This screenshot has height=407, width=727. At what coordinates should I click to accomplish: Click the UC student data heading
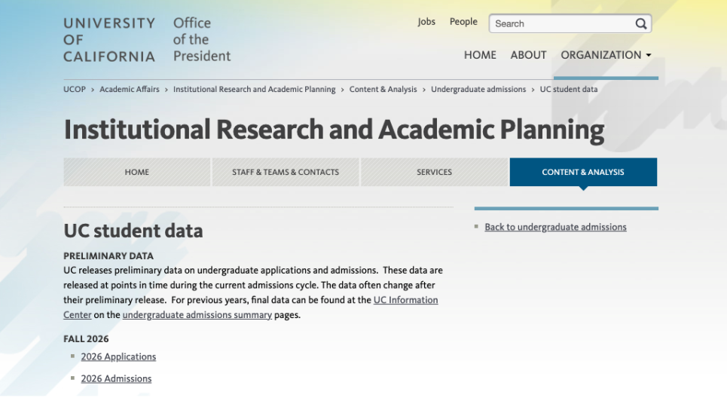(133, 231)
